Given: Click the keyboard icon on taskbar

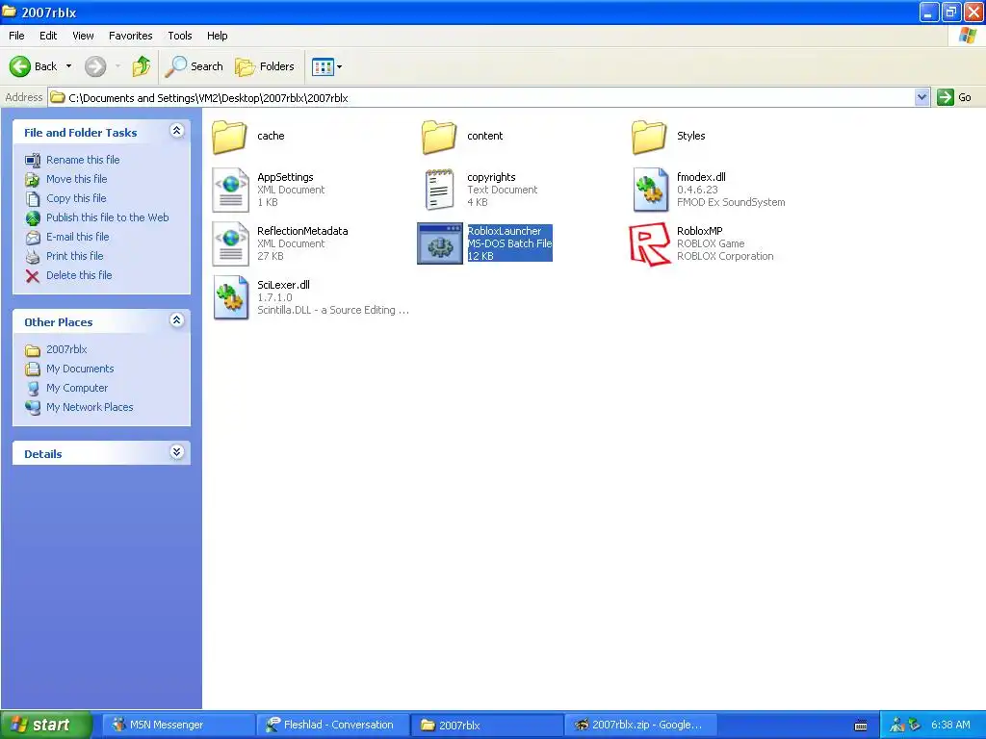Looking at the screenshot, I should coord(861,726).
